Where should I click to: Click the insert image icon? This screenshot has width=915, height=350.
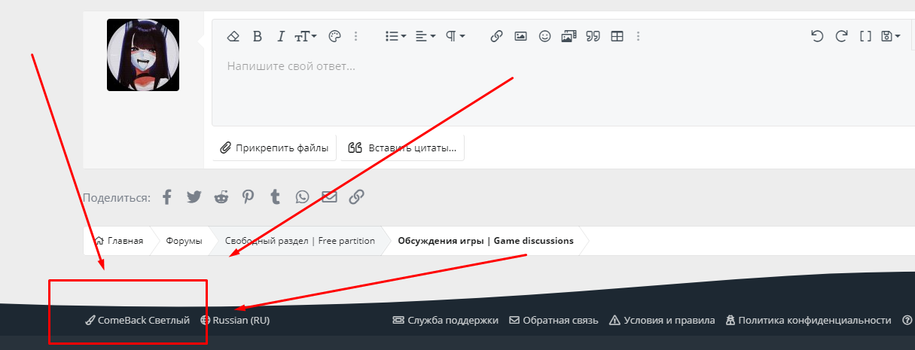(520, 36)
